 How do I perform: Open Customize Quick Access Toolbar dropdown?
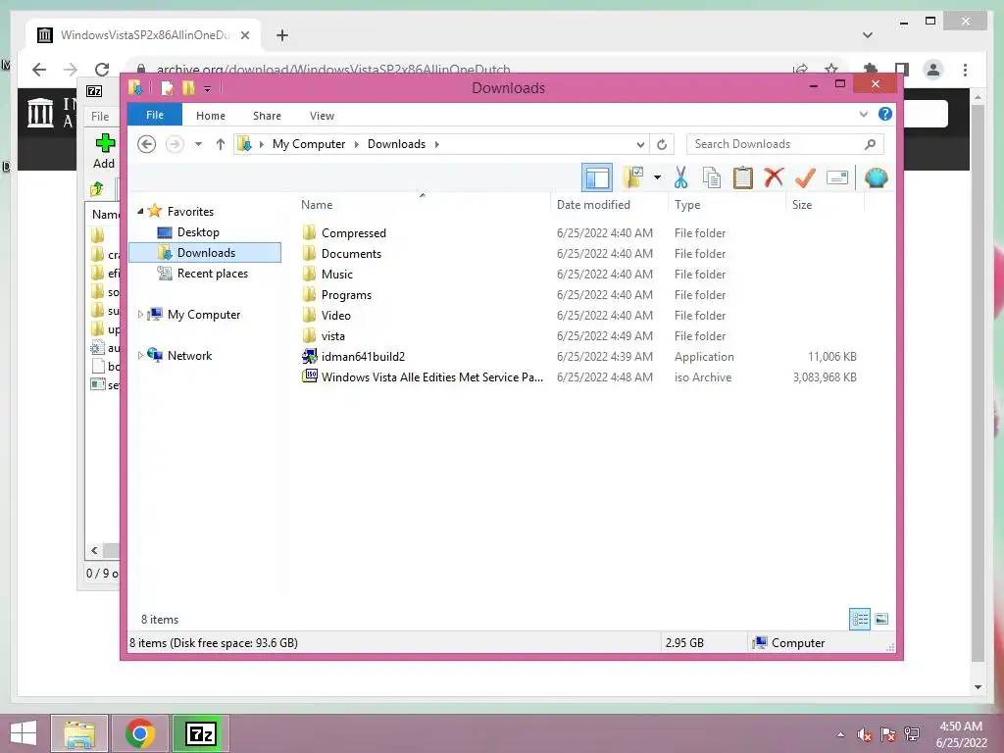[208, 88]
